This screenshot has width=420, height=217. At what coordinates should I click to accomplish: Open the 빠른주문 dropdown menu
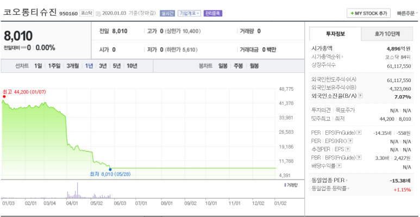click(x=407, y=13)
